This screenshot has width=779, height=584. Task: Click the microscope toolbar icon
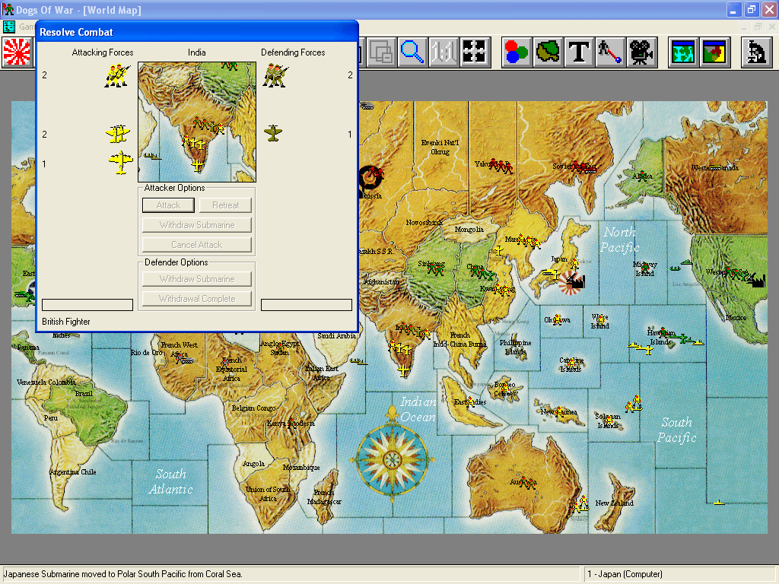coord(756,52)
